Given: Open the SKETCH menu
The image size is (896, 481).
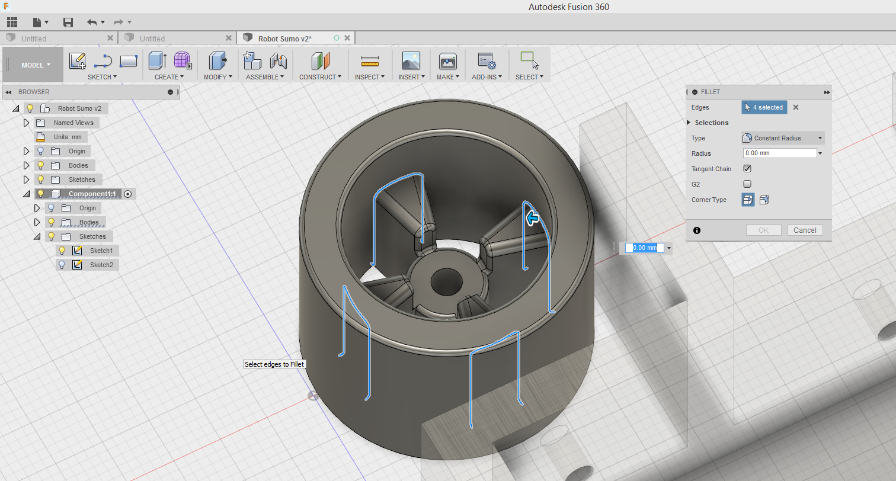Looking at the screenshot, I should tap(102, 77).
